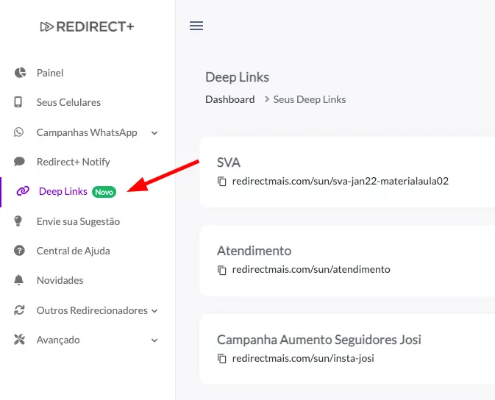Expand Outros Redirecionadores chevron
495x400 pixels.
pyautogui.click(x=154, y=310)
